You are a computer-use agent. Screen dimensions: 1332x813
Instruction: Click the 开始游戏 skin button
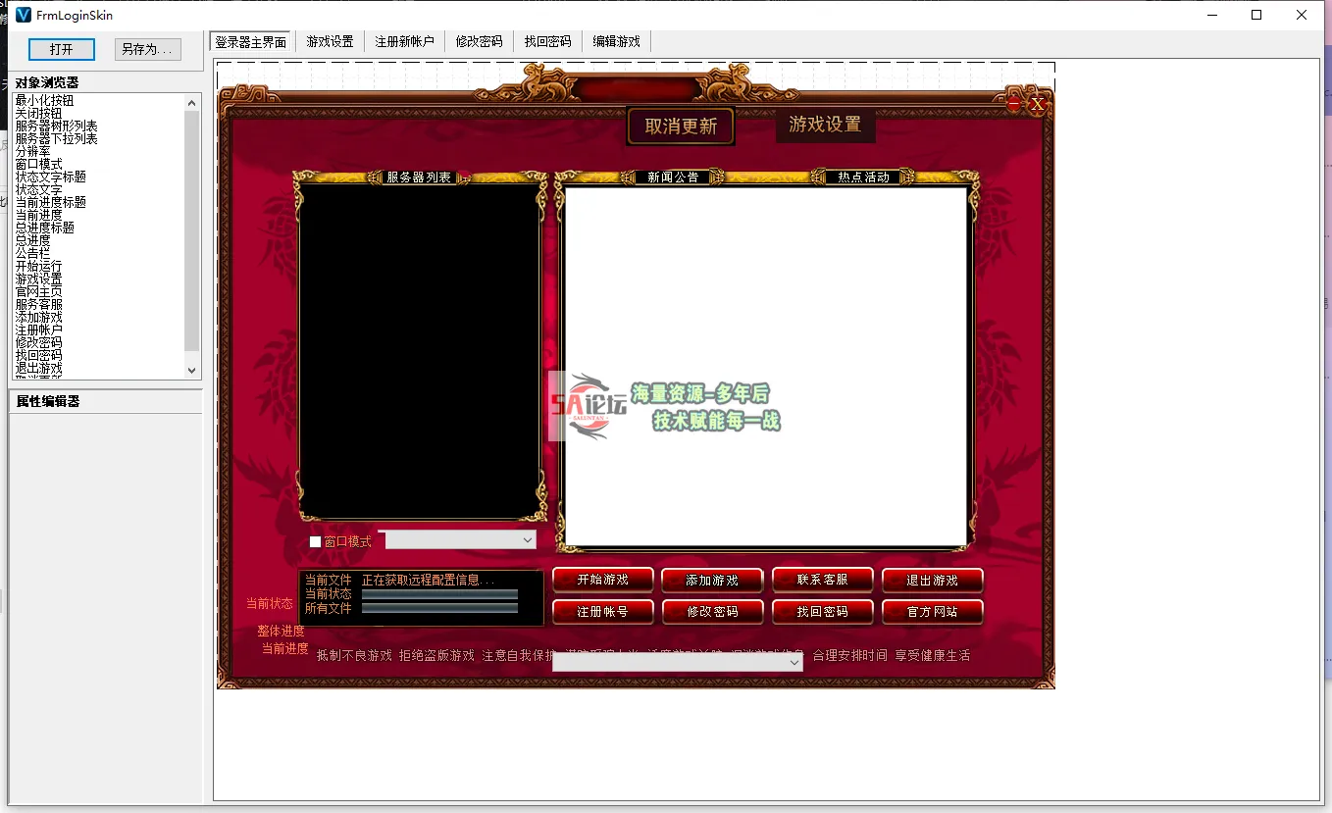(x=601, y=580)
